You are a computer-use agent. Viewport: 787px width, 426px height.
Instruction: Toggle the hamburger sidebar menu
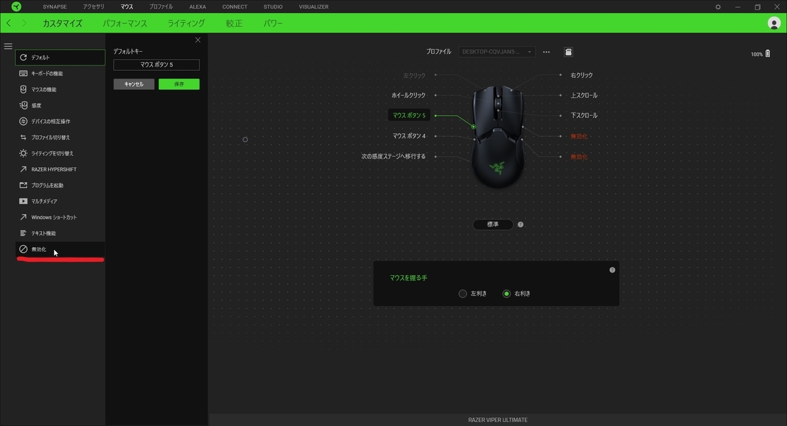click(x=8, y=47)
